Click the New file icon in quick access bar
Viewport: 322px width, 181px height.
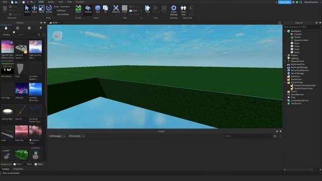[x=12, y=2]
